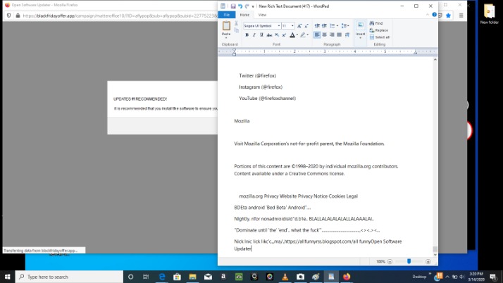503x283 pixels.
Task: Click the Select all button
Action: [x=380, y=37]
